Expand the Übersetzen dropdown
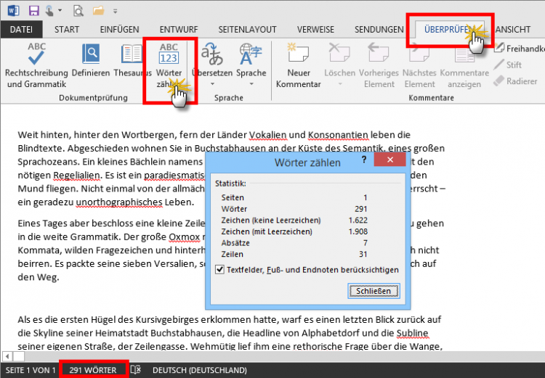545x378 pixels. [211, 84]
